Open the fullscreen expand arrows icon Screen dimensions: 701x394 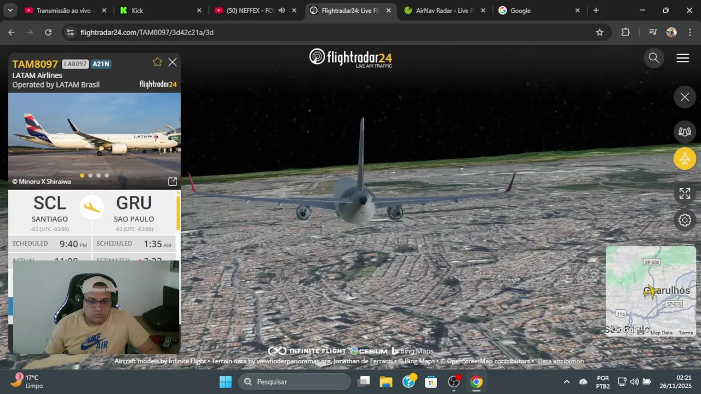[x=685, y=193]
